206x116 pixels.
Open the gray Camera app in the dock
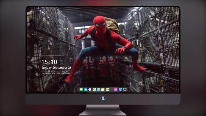coord(125,89)
